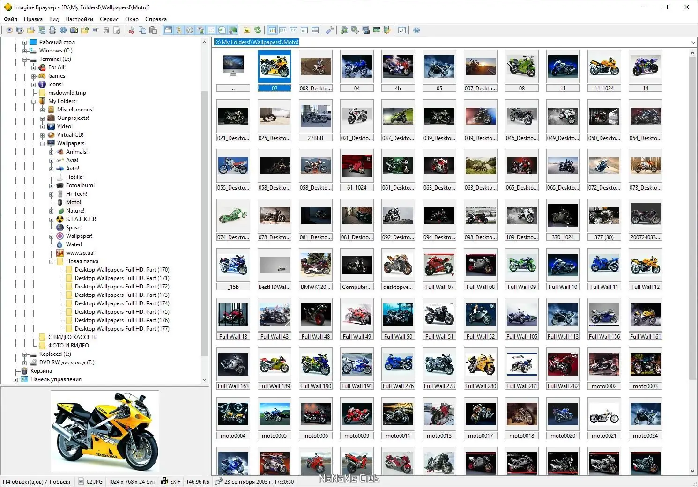Click the thumbnail pane vertical scrollbar
This screenshot has height=487, width=698.
[x=692, y=218]
